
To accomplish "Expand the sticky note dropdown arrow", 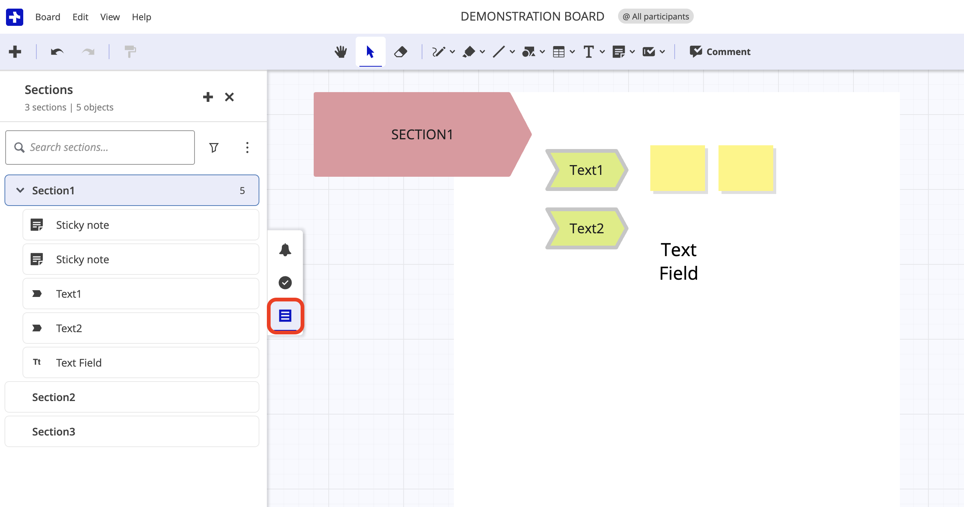I will (x=632, y=52).
